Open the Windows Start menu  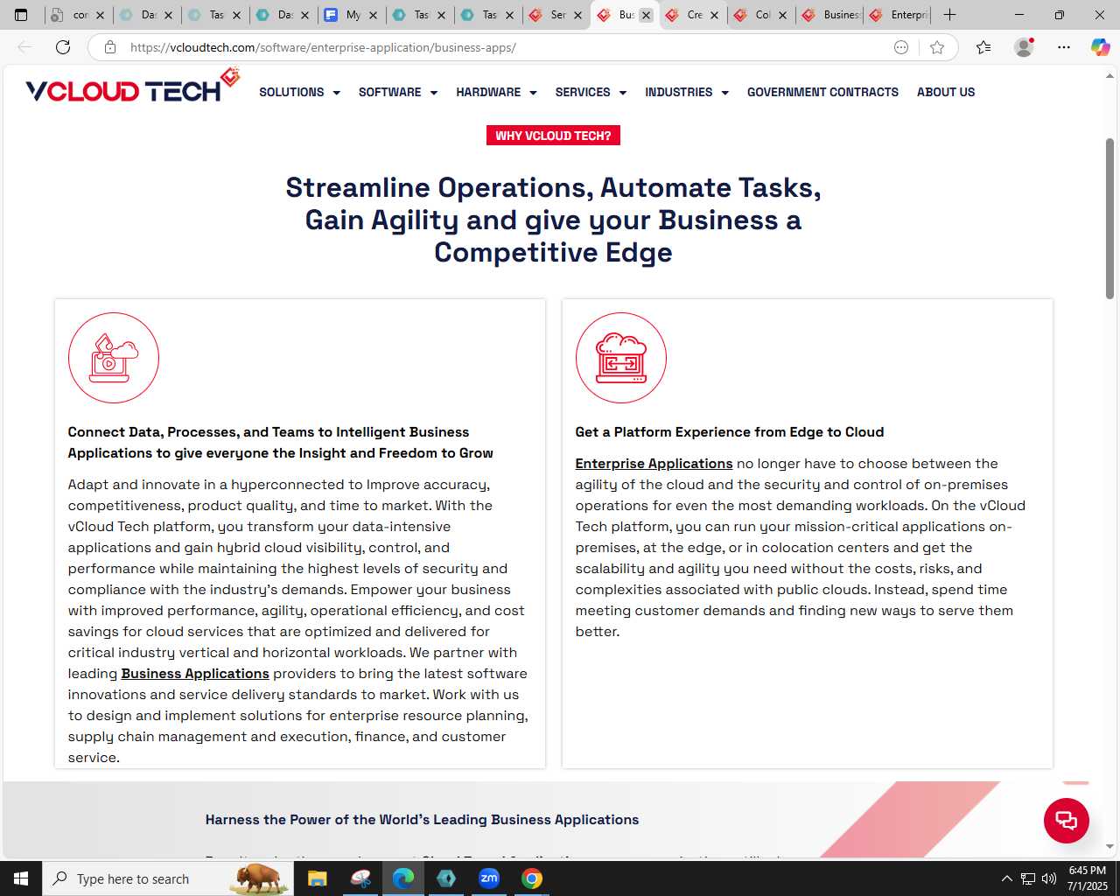pos(21,878)
